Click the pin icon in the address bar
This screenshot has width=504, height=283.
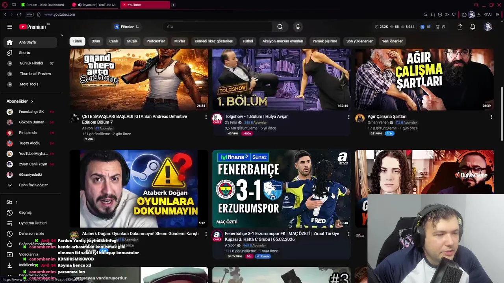(426, 15)
